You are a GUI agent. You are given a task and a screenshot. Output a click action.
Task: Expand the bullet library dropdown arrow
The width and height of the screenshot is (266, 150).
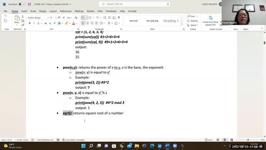86,17
